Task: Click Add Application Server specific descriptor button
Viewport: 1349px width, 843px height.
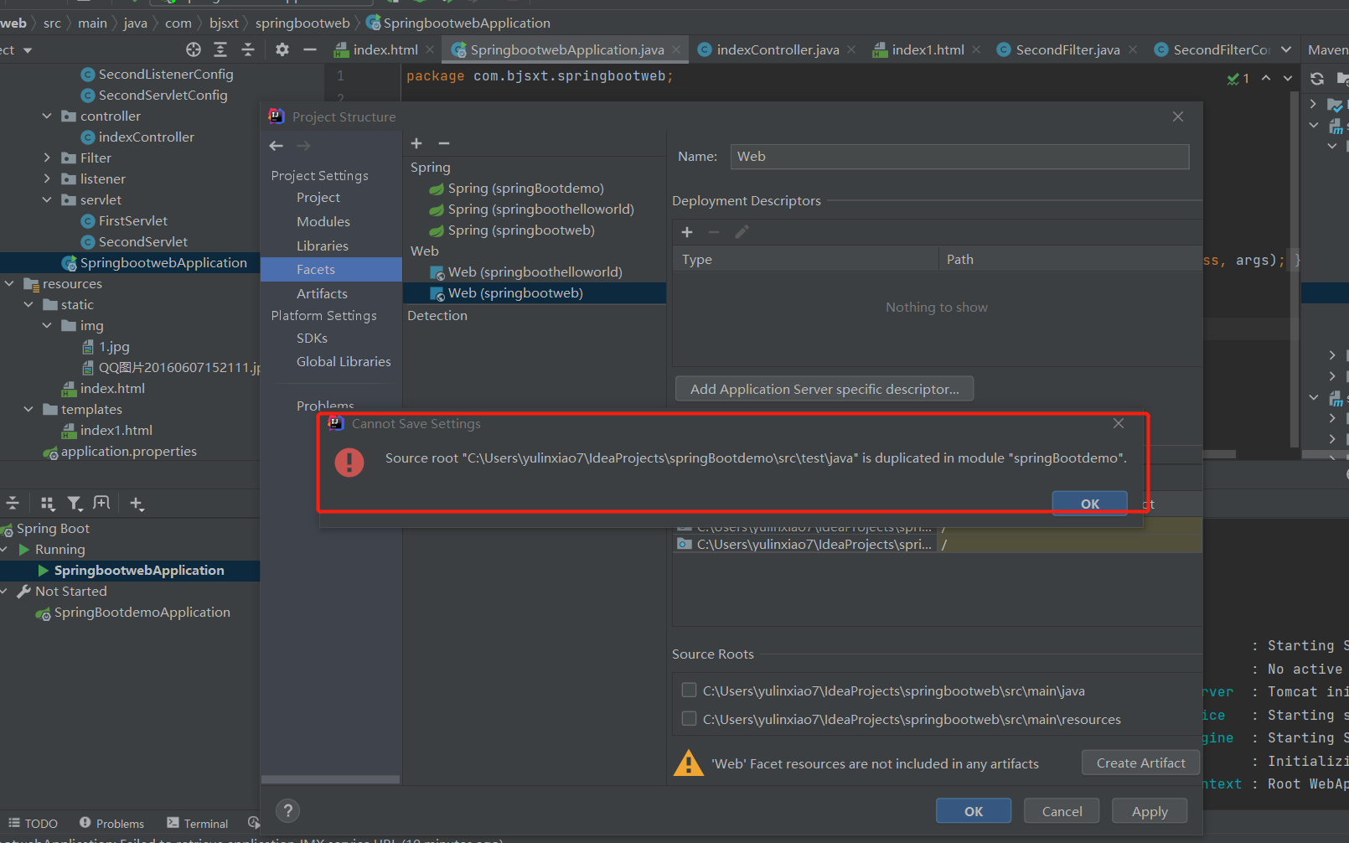Action: pos(824,389)
